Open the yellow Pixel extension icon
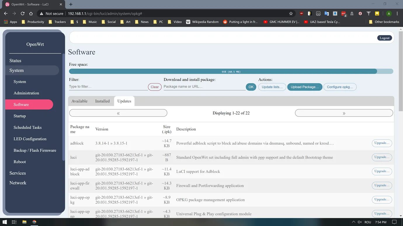Viewport: 403px width, 226px height. [x=377, y=13]
